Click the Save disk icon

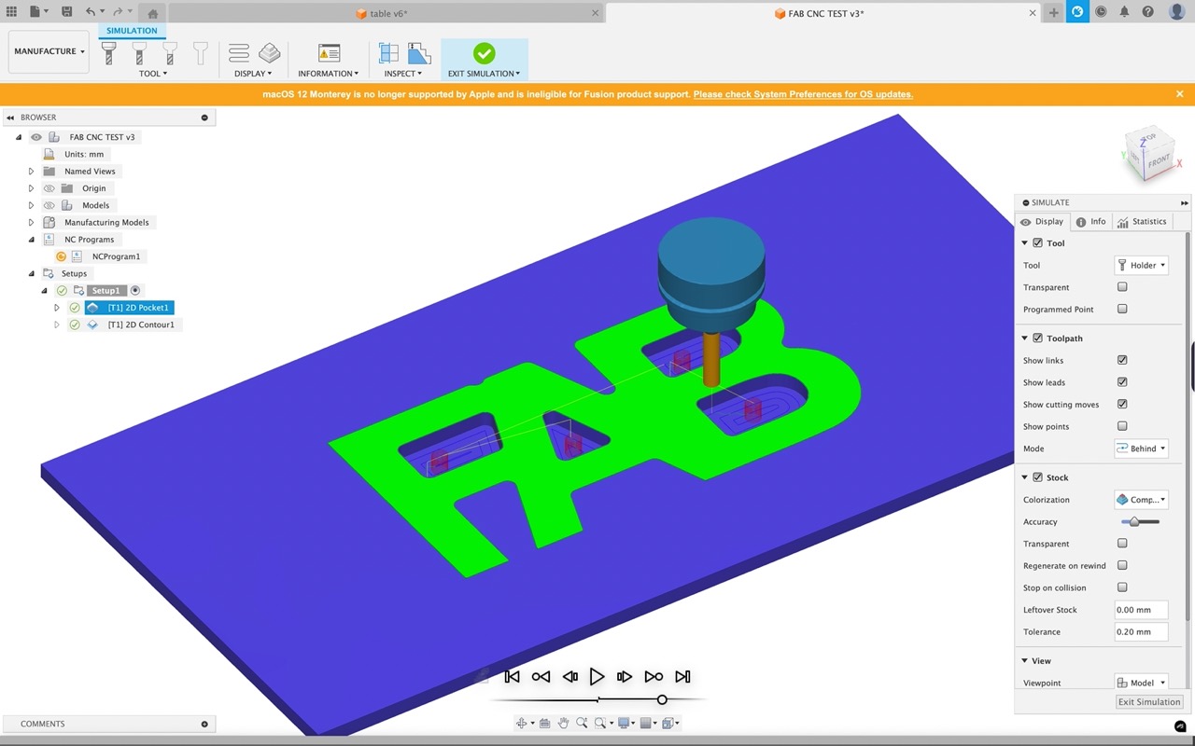(66, 12)
